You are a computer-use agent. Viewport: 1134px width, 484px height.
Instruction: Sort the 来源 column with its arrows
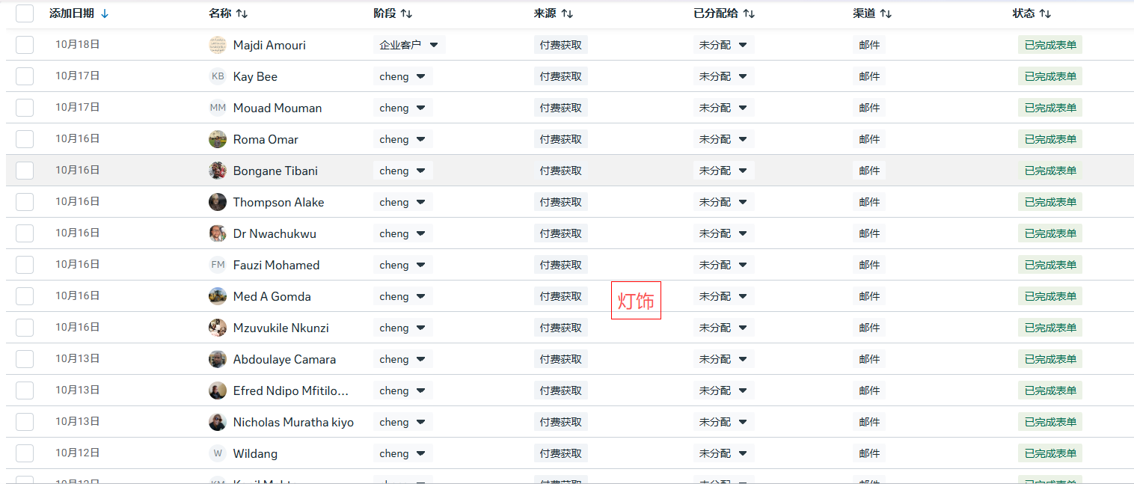coord(567,13)
